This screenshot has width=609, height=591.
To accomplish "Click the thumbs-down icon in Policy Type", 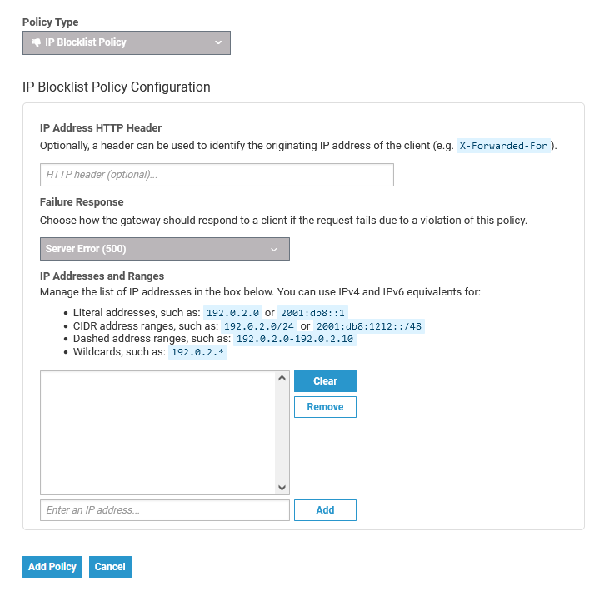I will point(36,42).
